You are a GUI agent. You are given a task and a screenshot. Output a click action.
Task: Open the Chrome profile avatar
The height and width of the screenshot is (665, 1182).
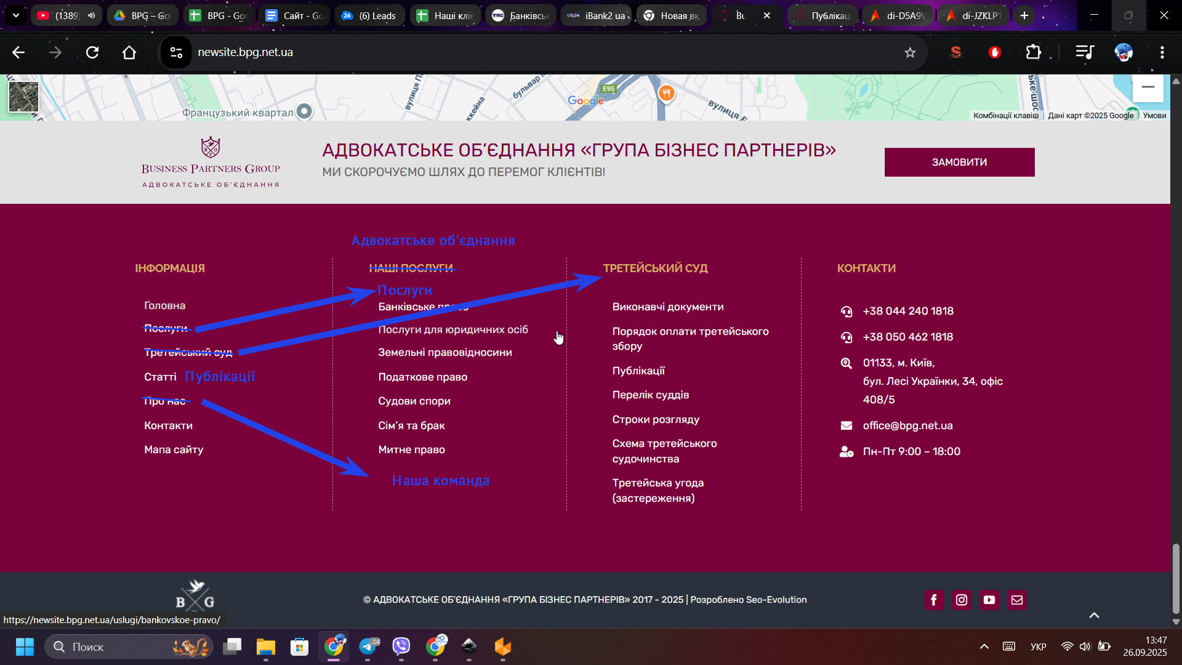point(1124,52)
